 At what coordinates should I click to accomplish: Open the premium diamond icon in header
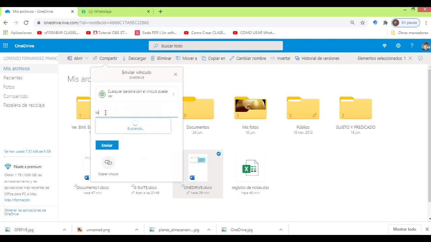tap(385, 46)
